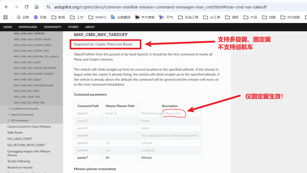The height and width of the screenshot is (173, 307).
Task: Open Geotagging Images with Mission Planner link
Action: [x=29, y=153]
